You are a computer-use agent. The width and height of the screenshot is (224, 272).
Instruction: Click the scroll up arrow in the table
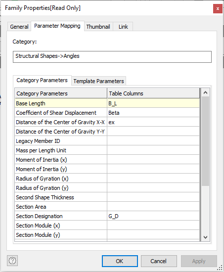205,92
